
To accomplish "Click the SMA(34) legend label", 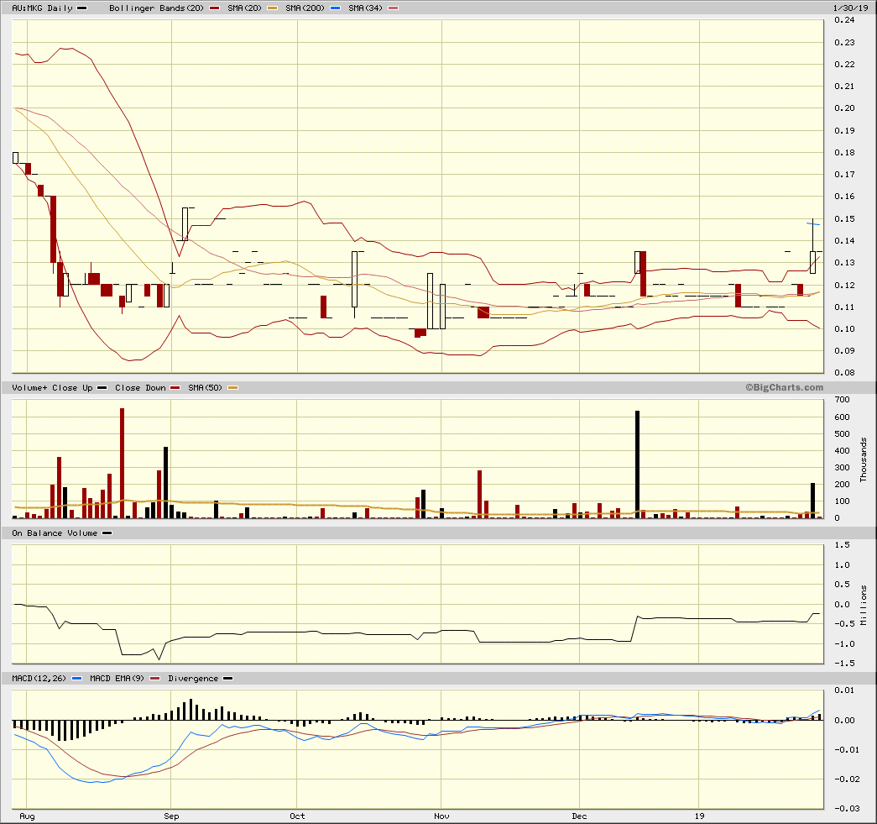I will pyautogui.click(x=365, y=8).
